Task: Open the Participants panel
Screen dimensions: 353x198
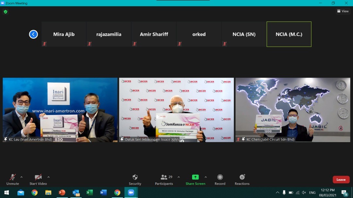Action: 164,180
